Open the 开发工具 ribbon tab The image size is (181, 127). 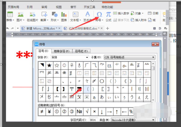point(89,7)
